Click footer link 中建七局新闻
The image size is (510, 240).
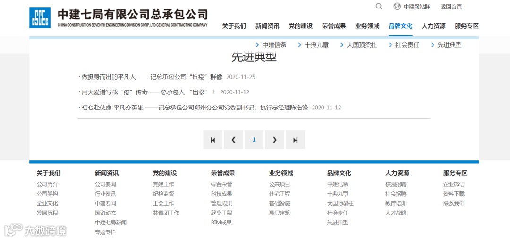110,223
